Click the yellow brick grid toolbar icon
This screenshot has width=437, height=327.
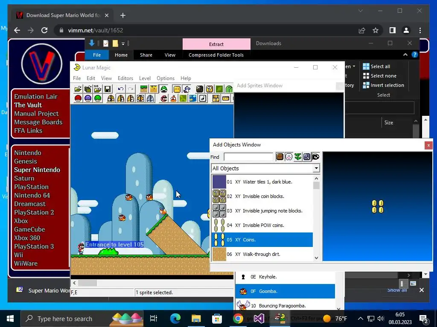pyautogui.click(x=216, y=98)
